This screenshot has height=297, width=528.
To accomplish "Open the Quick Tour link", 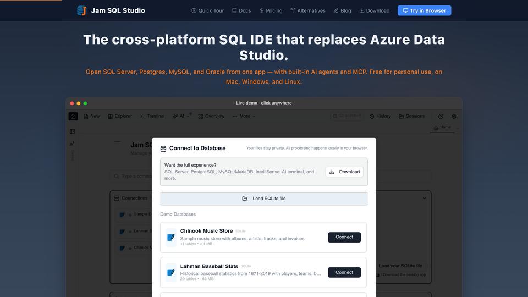I will point(207,11).
